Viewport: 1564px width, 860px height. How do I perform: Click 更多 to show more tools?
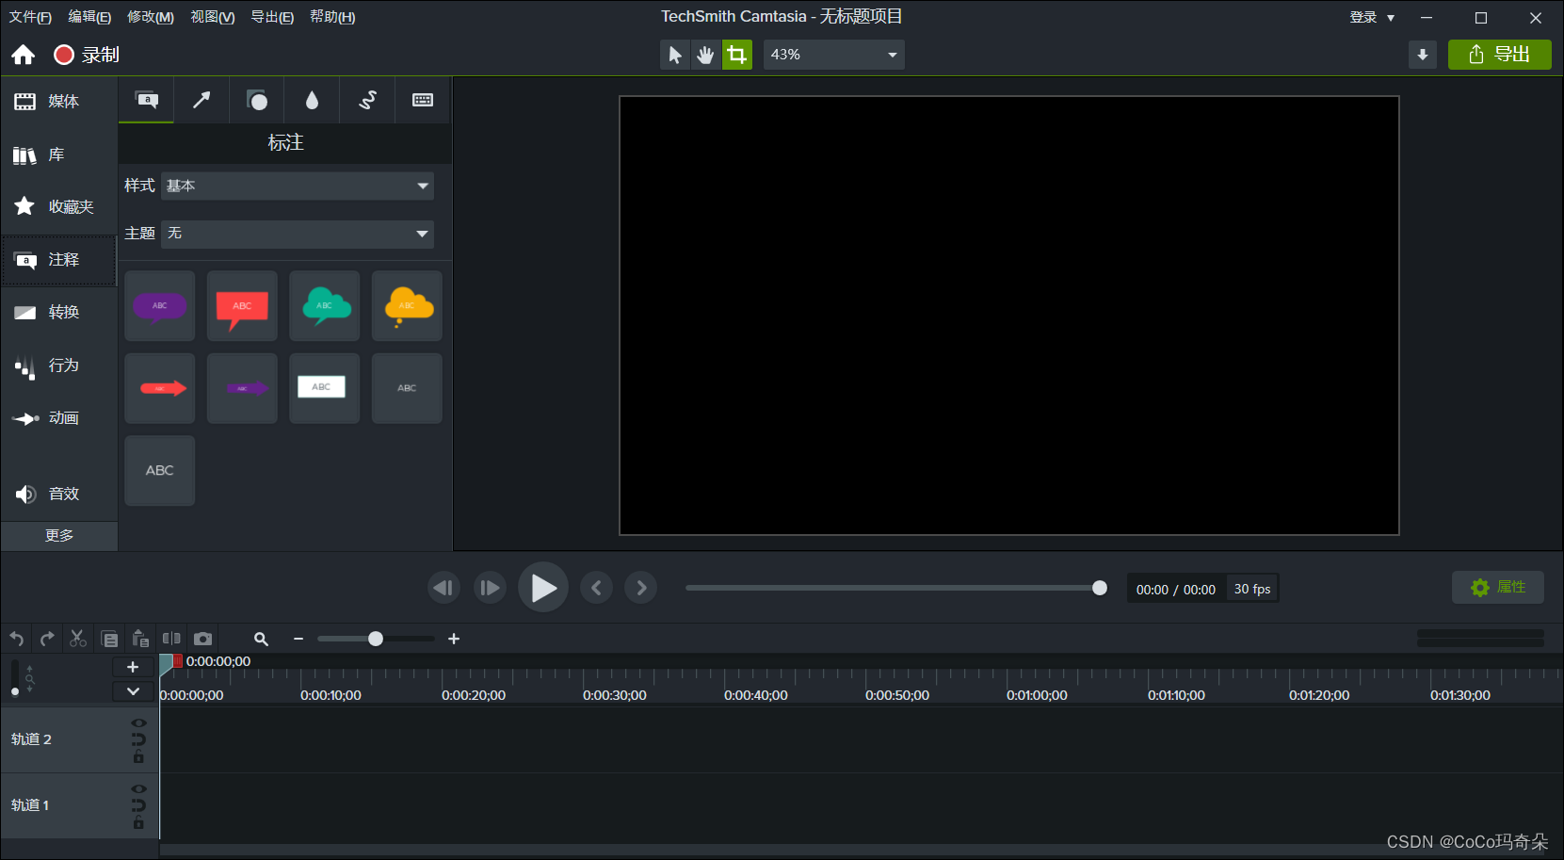point(59,535)
